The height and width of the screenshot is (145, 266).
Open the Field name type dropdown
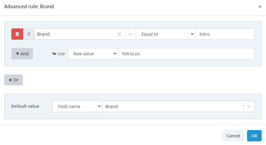[78, 106]
